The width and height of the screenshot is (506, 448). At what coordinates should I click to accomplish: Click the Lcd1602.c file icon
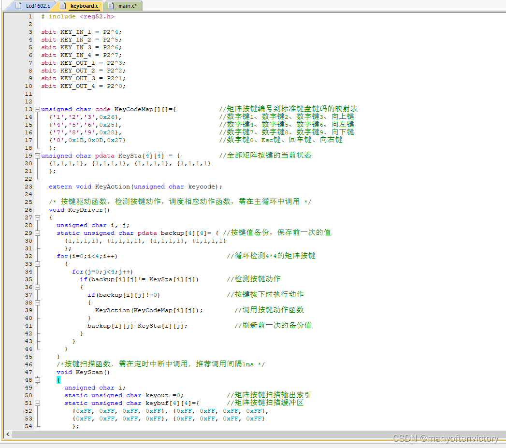tap(19, 6)
